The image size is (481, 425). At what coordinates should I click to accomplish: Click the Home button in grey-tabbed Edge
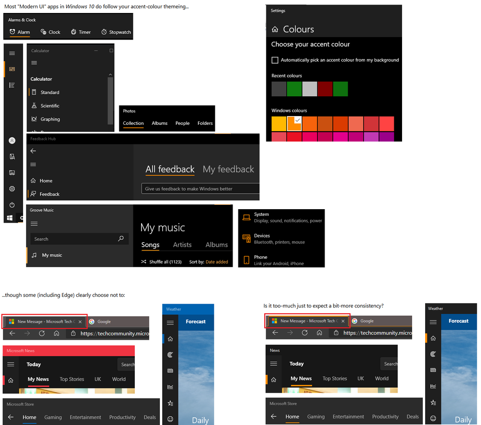[56, 333]
